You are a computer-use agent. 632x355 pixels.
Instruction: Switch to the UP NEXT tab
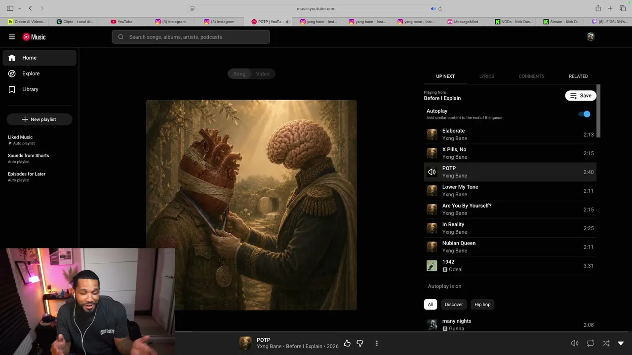coord(445,76)
